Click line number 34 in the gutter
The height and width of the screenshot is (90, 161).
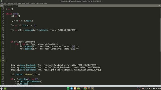click(x=3, y=60)
